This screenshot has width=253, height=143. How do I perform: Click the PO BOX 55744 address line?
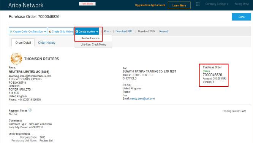click(x=17, y=83)
